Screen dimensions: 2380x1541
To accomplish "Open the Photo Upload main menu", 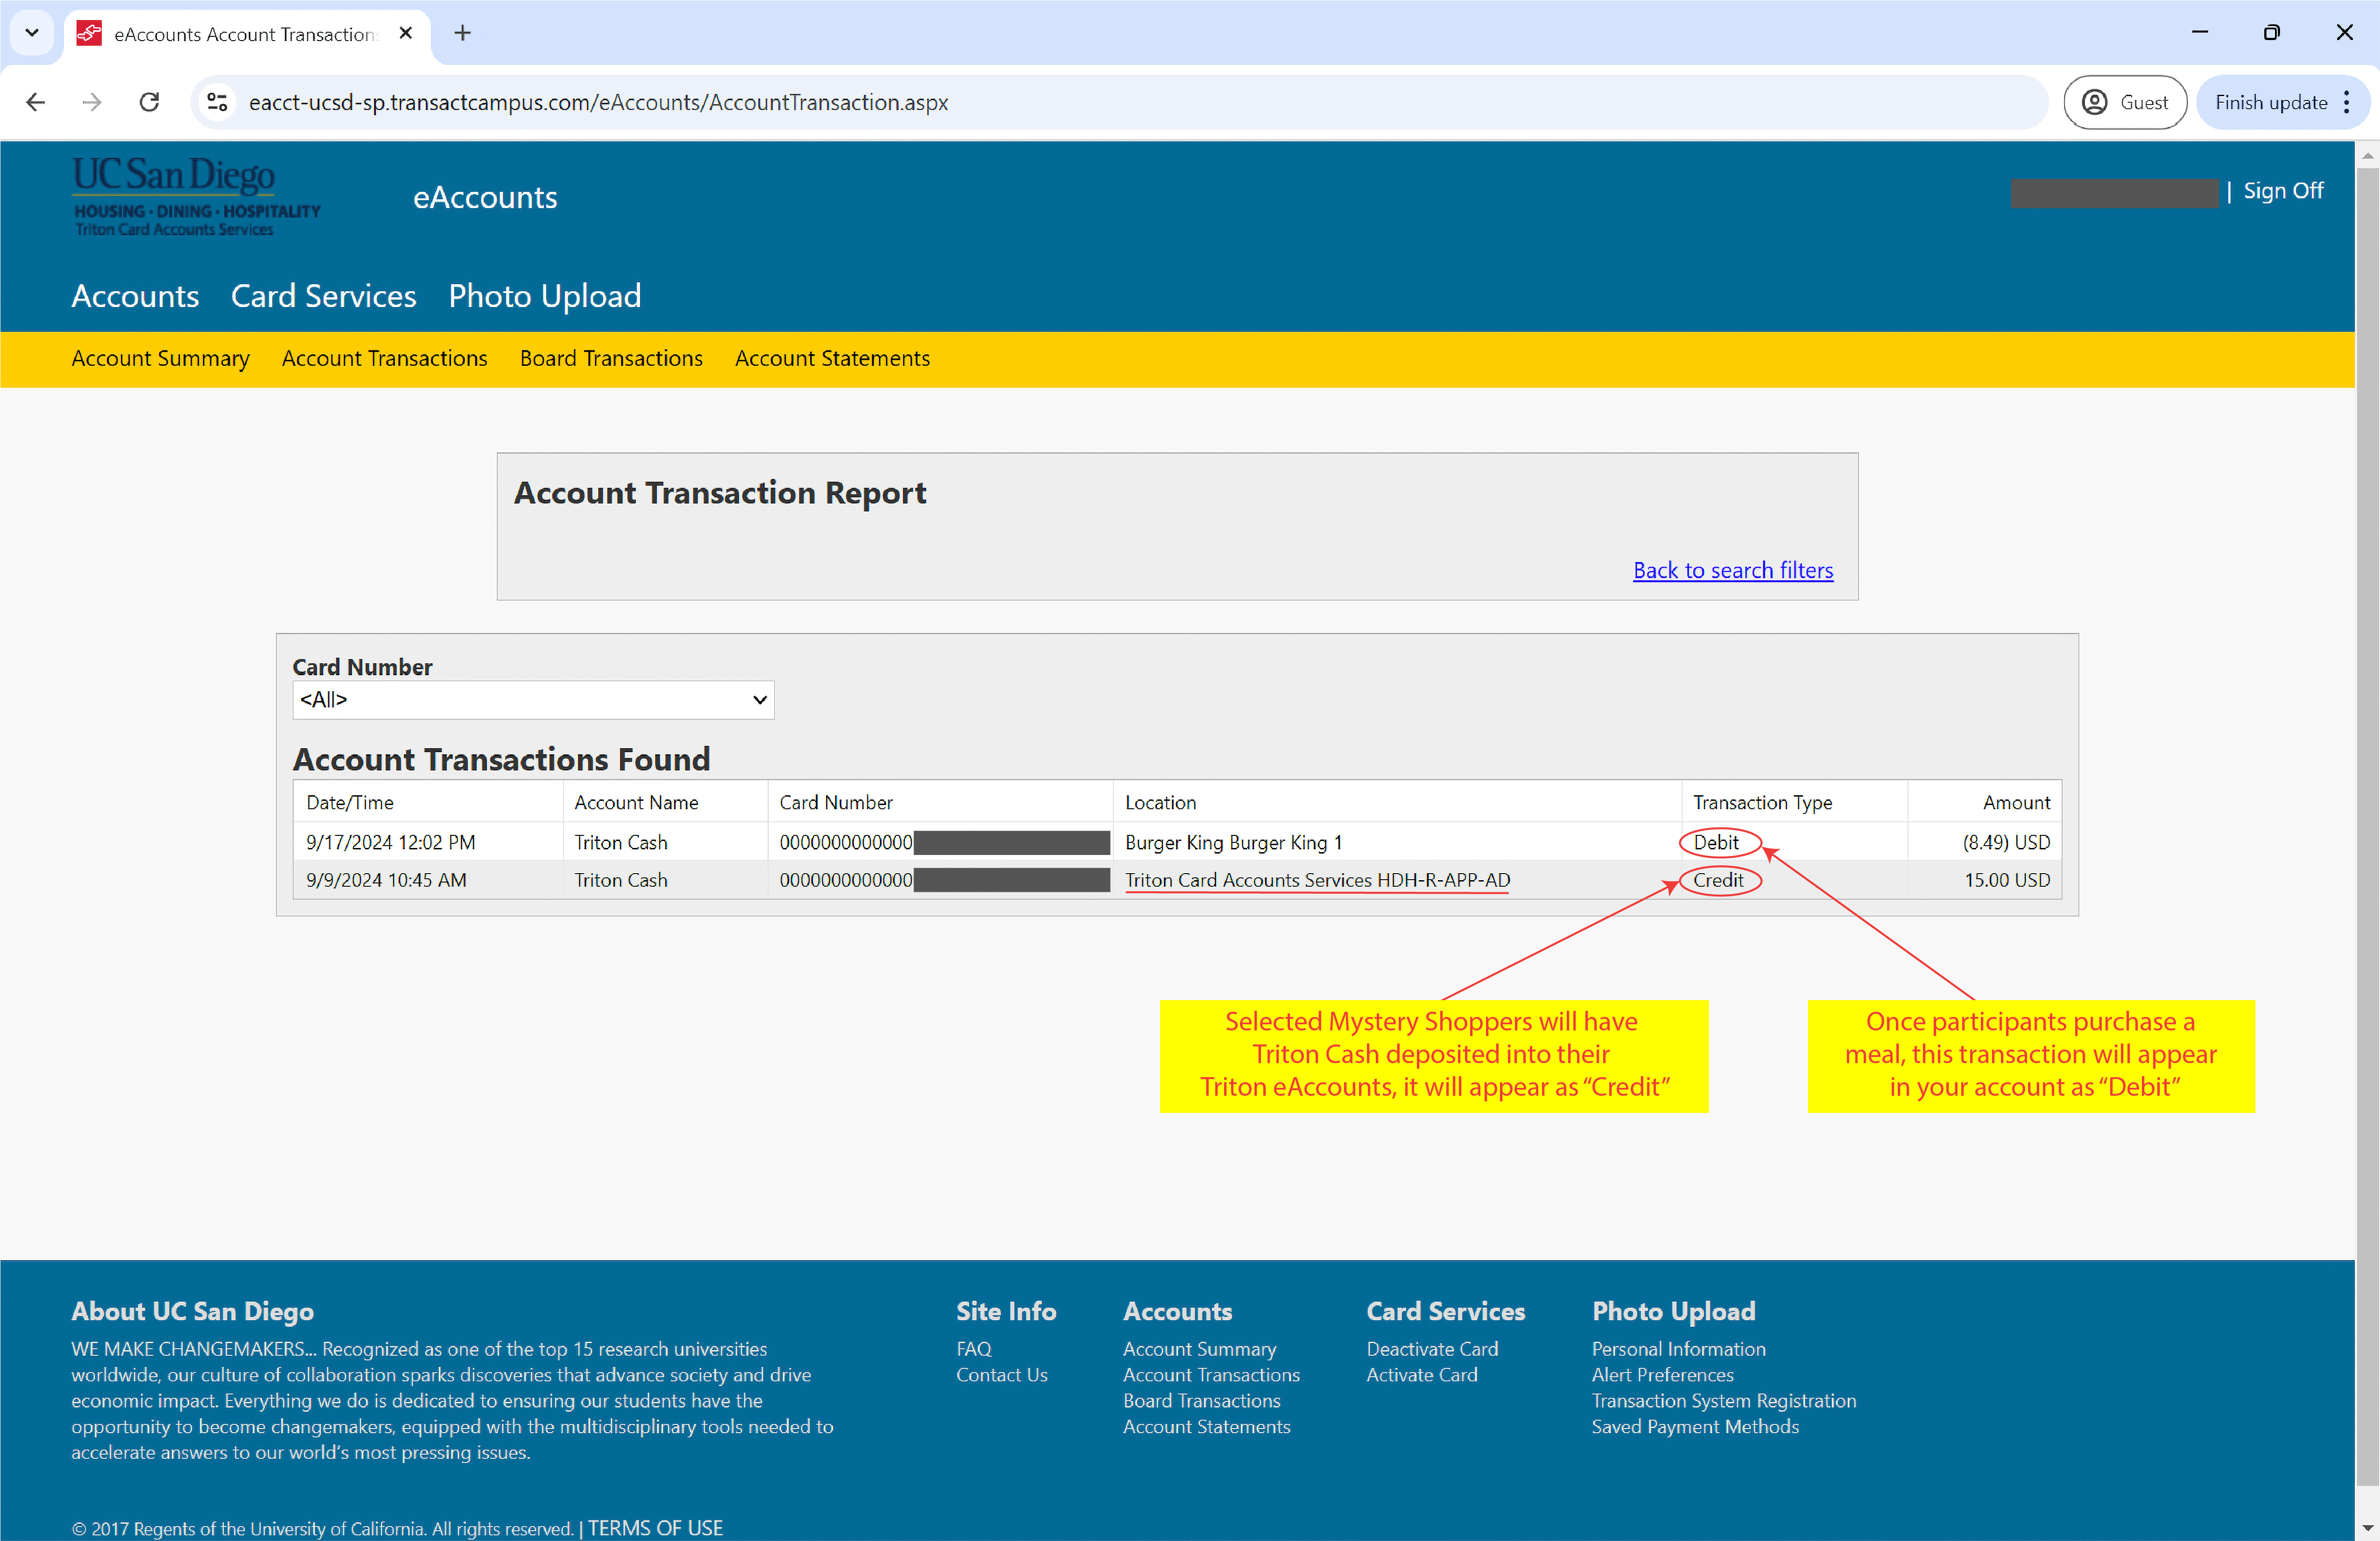I will [545, 296].
